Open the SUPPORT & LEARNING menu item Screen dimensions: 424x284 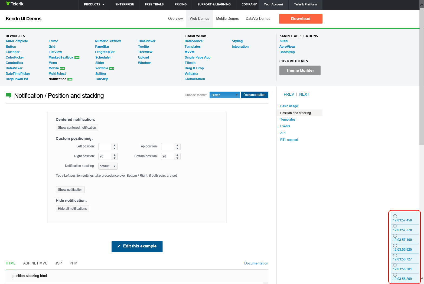[x=214, y=4]
